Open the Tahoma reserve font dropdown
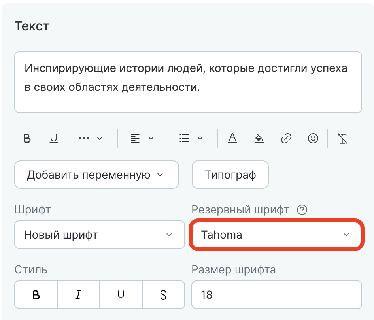Image resolution: width=374 pixels, height=320 pixels. tap(276, 235)
